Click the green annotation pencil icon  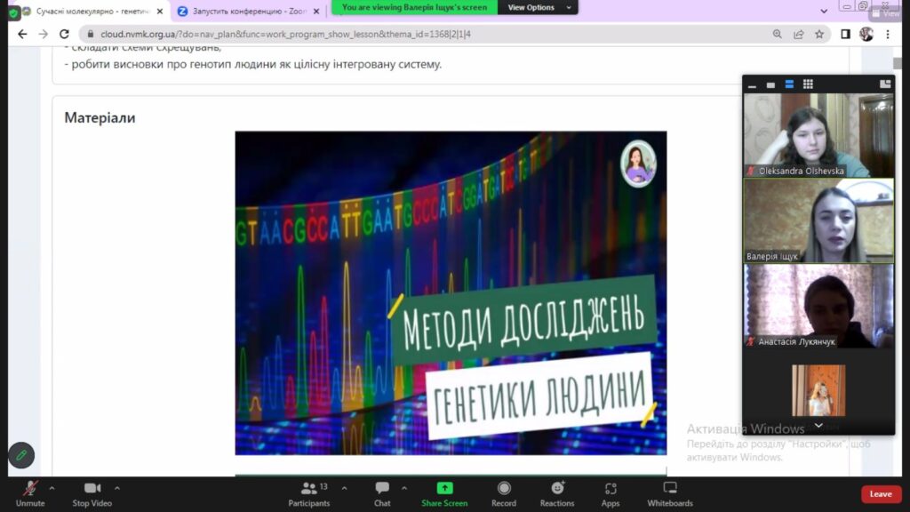(21, 455)
